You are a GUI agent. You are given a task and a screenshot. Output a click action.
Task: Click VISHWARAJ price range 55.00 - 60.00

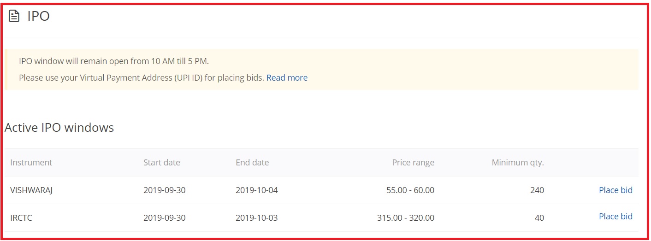point(410,190)
